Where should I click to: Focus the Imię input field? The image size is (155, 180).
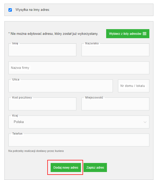42,50
